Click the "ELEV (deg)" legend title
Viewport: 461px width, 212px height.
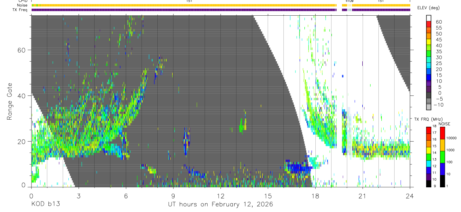tap(429, 8)
